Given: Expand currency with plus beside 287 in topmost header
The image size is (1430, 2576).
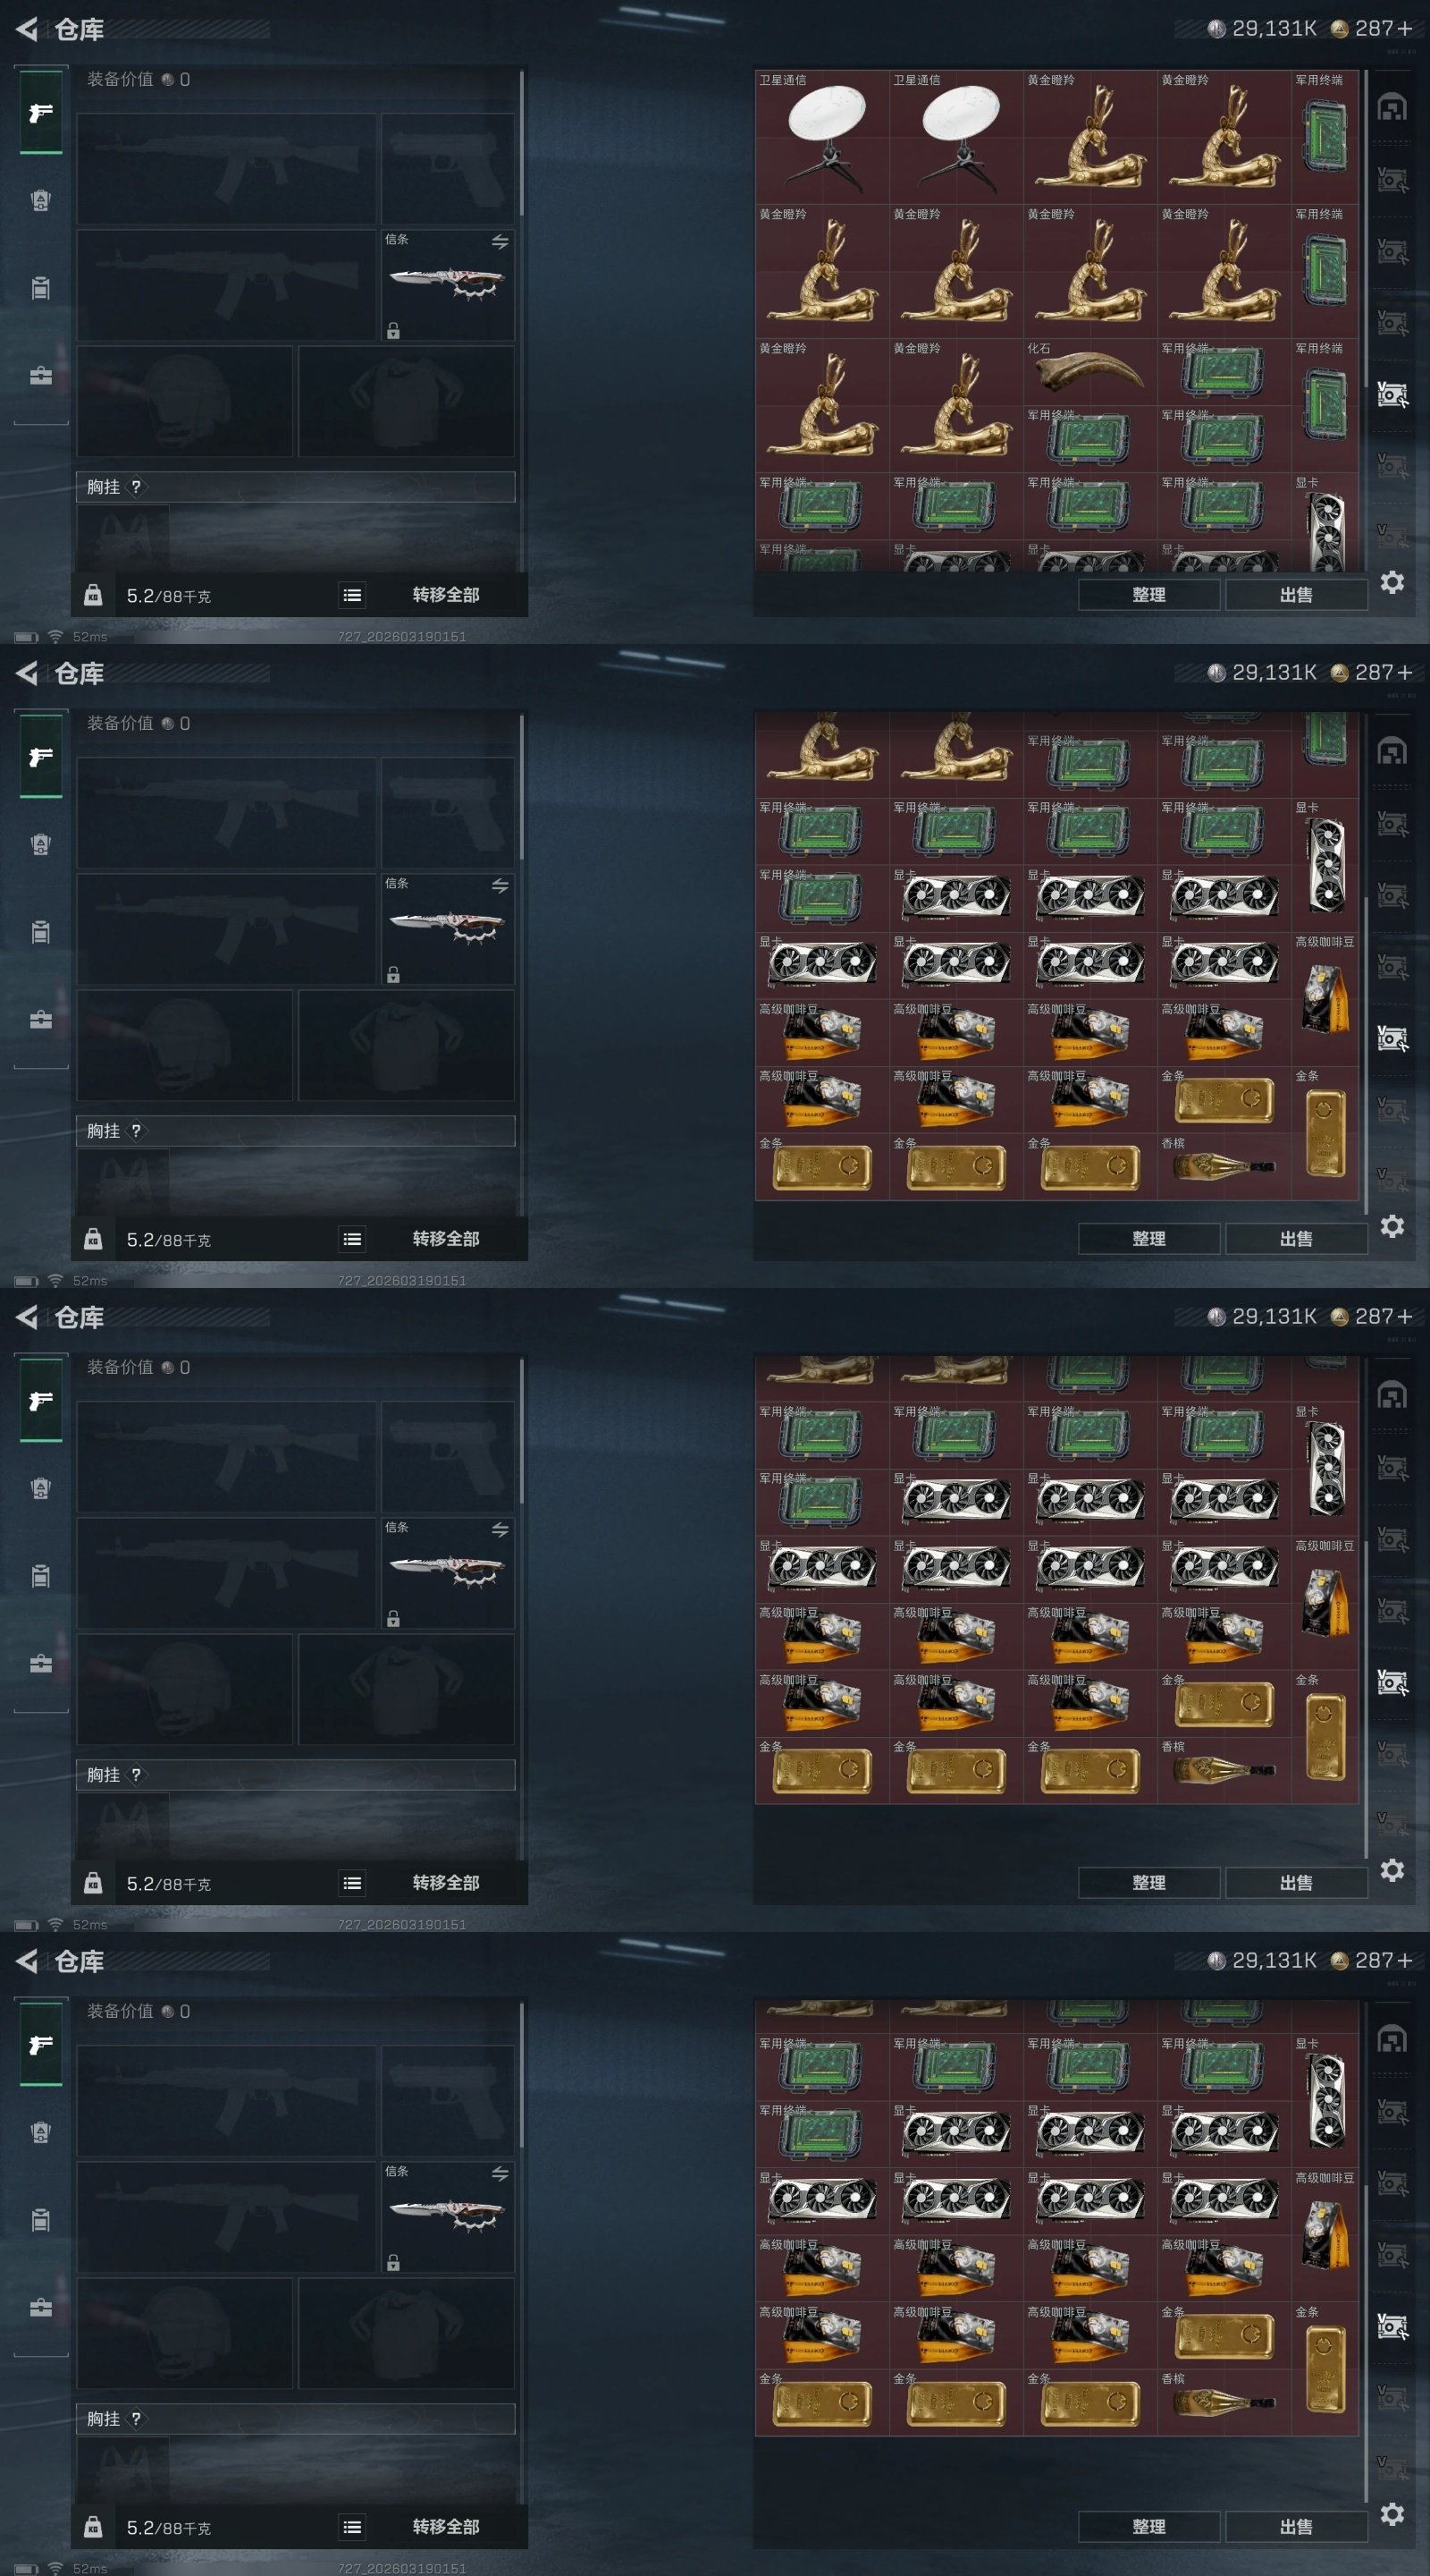Looking at the screenshot, I should click(x=1405, y=28).
